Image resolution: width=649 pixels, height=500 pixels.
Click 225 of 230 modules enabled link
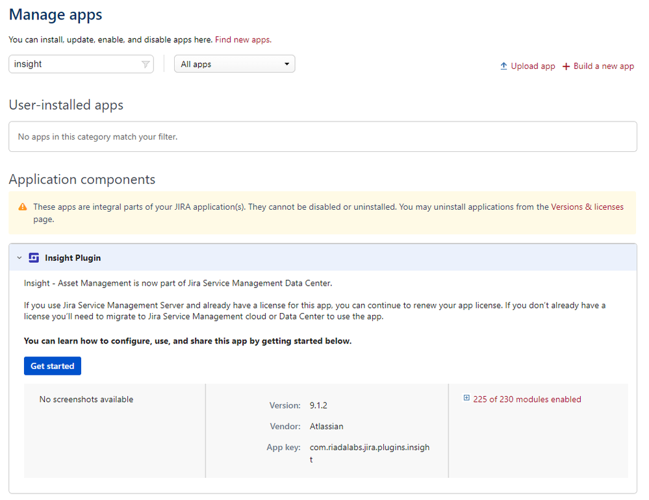[x=527, y=399]
